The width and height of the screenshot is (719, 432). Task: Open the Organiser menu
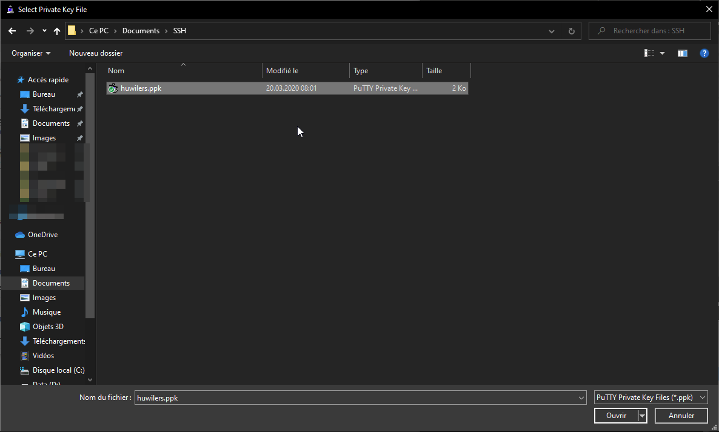(x=31, y=53)
